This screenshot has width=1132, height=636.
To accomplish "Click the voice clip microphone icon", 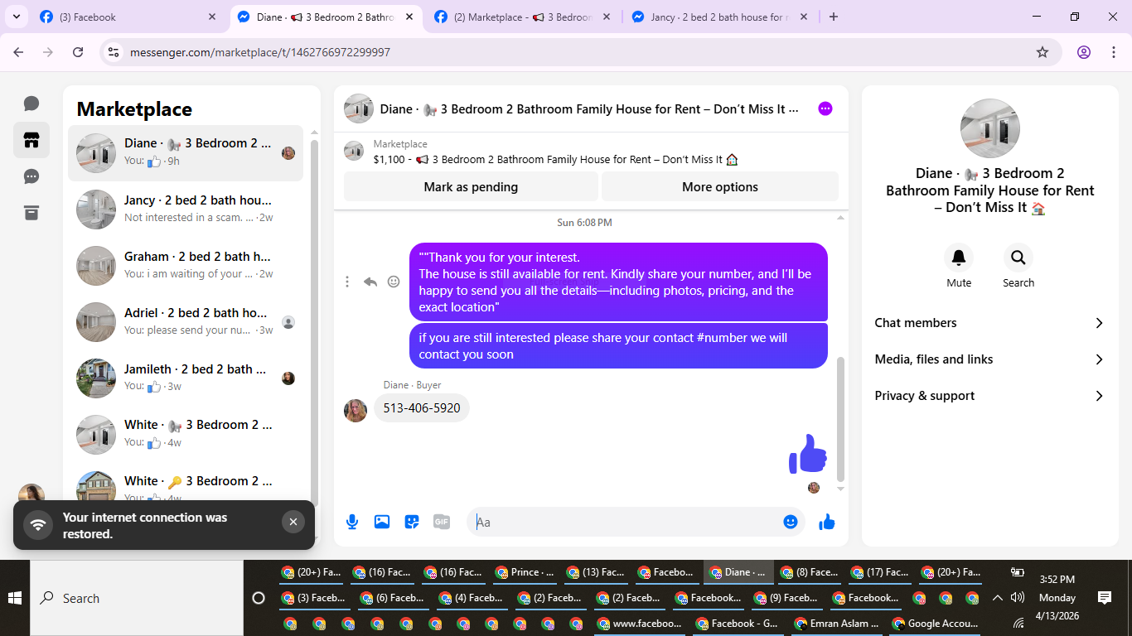I will point(352,522).
